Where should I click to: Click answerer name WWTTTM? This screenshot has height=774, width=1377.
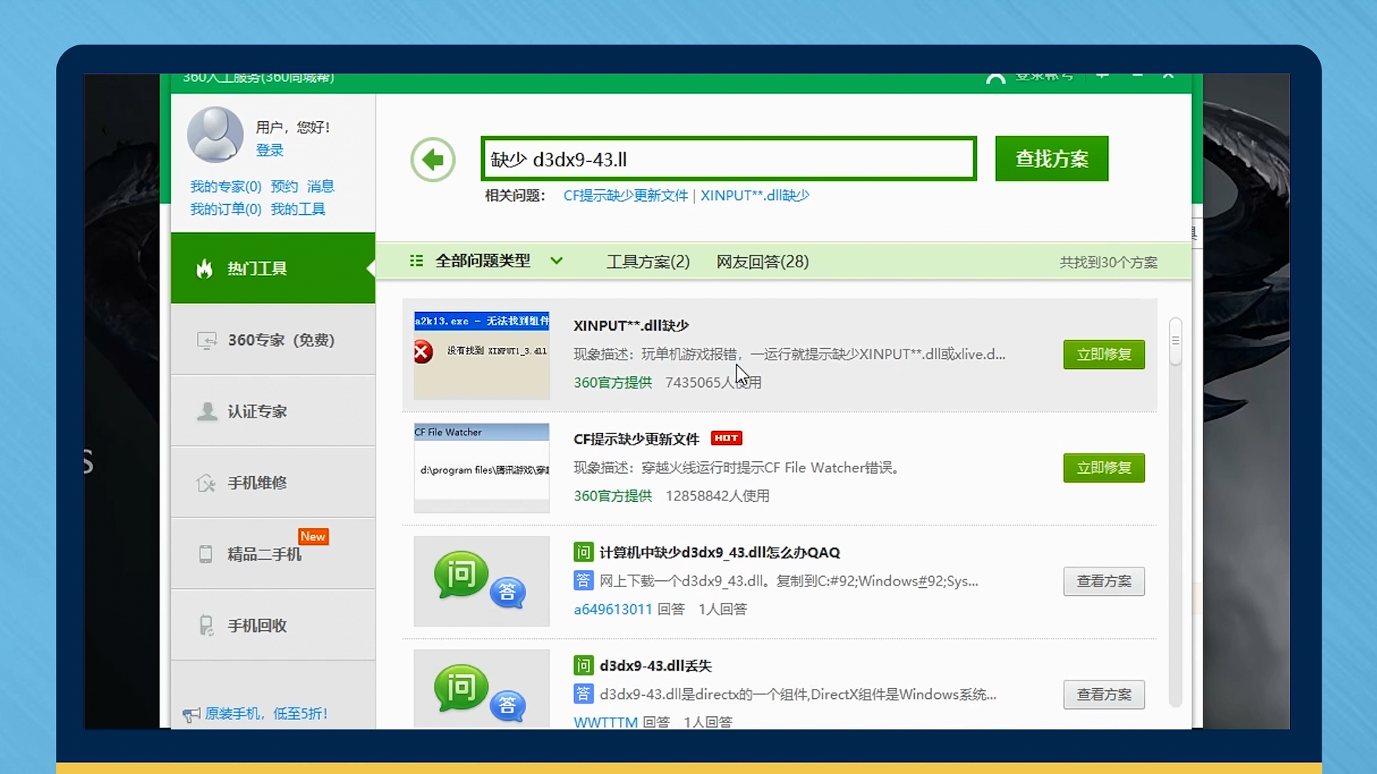(x=605, y=722)
